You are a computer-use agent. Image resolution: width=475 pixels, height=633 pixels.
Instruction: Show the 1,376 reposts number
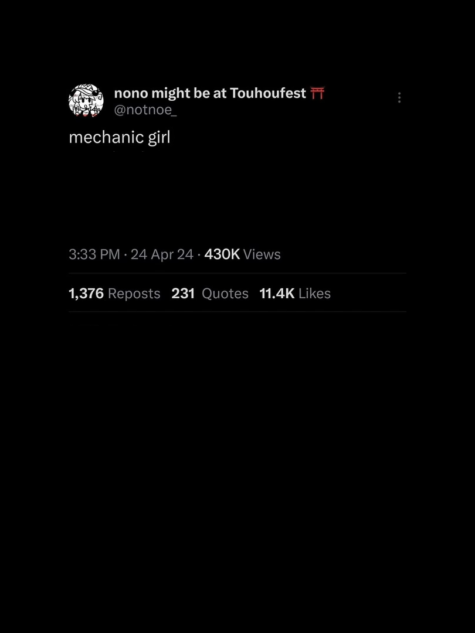click(86, 294)
